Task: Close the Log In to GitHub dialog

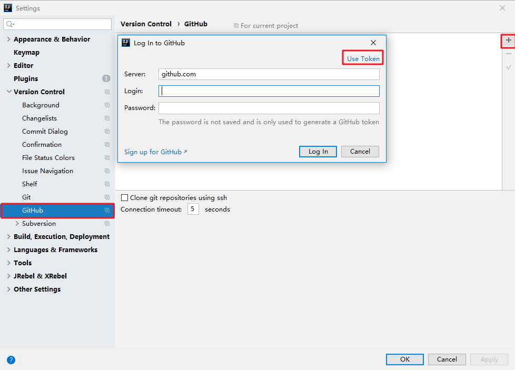Action: [x=373, y=43]
